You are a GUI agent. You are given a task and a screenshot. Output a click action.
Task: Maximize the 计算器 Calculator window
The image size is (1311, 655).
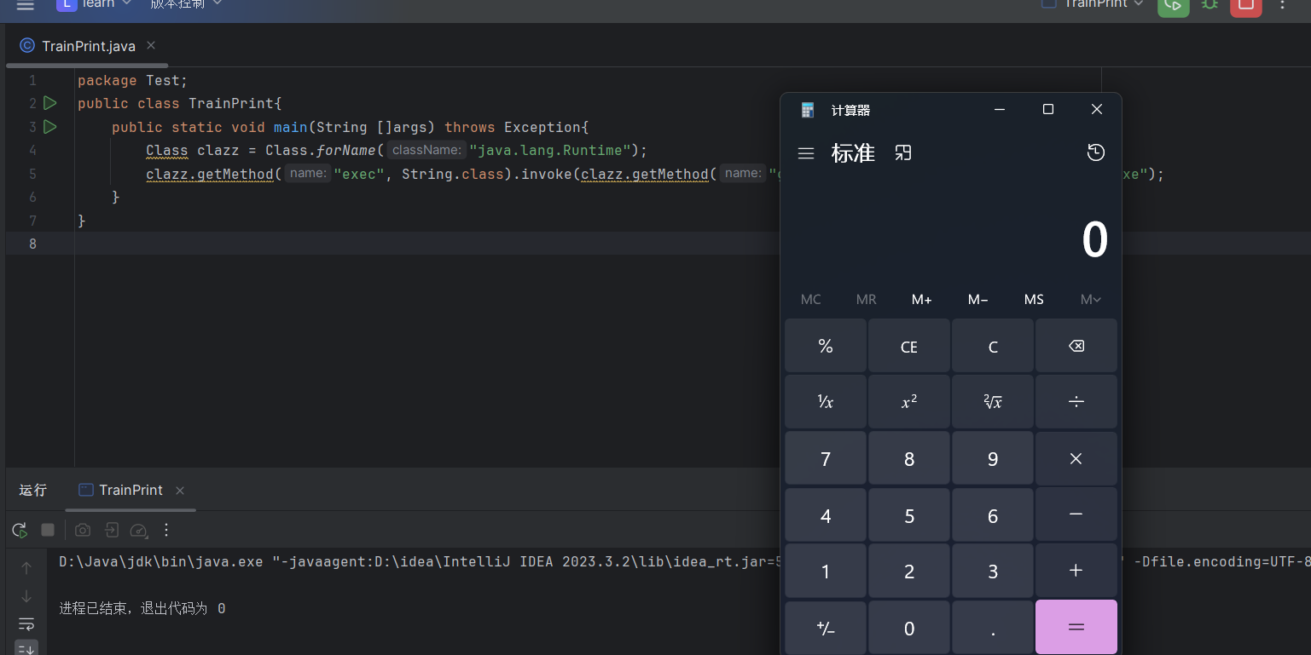[x=1048, y=109]
